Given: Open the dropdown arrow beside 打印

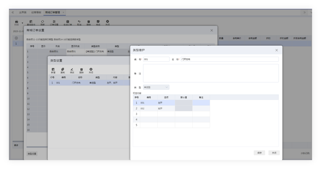Looking at the screenshot, I should pyautogui.click(x=22, y=23).
